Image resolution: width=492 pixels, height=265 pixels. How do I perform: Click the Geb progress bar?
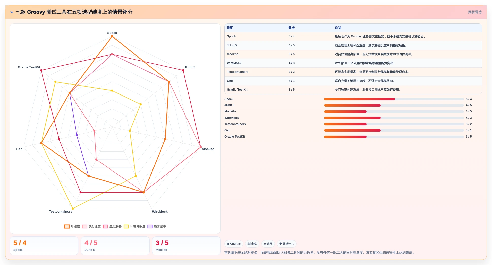pyautogui.click(x=394, y=130)
